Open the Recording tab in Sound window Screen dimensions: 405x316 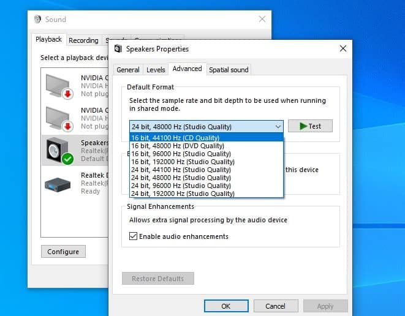click(83, 40)
